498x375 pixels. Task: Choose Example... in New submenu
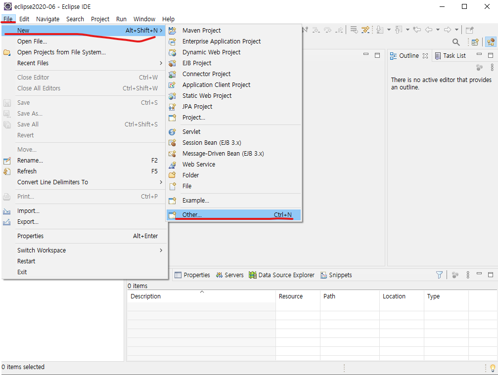(x=234, y=201)
